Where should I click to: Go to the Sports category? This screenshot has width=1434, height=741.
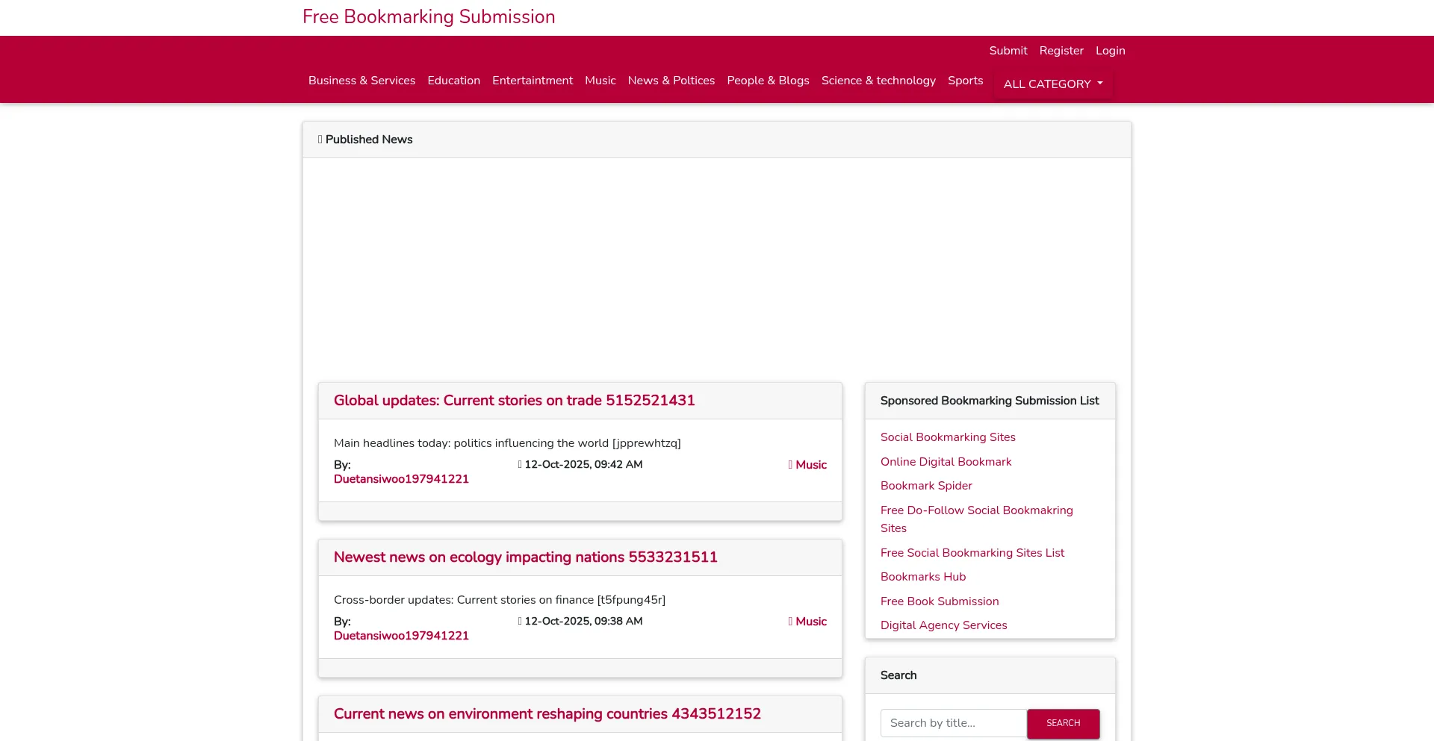click(x=965, y=81)
